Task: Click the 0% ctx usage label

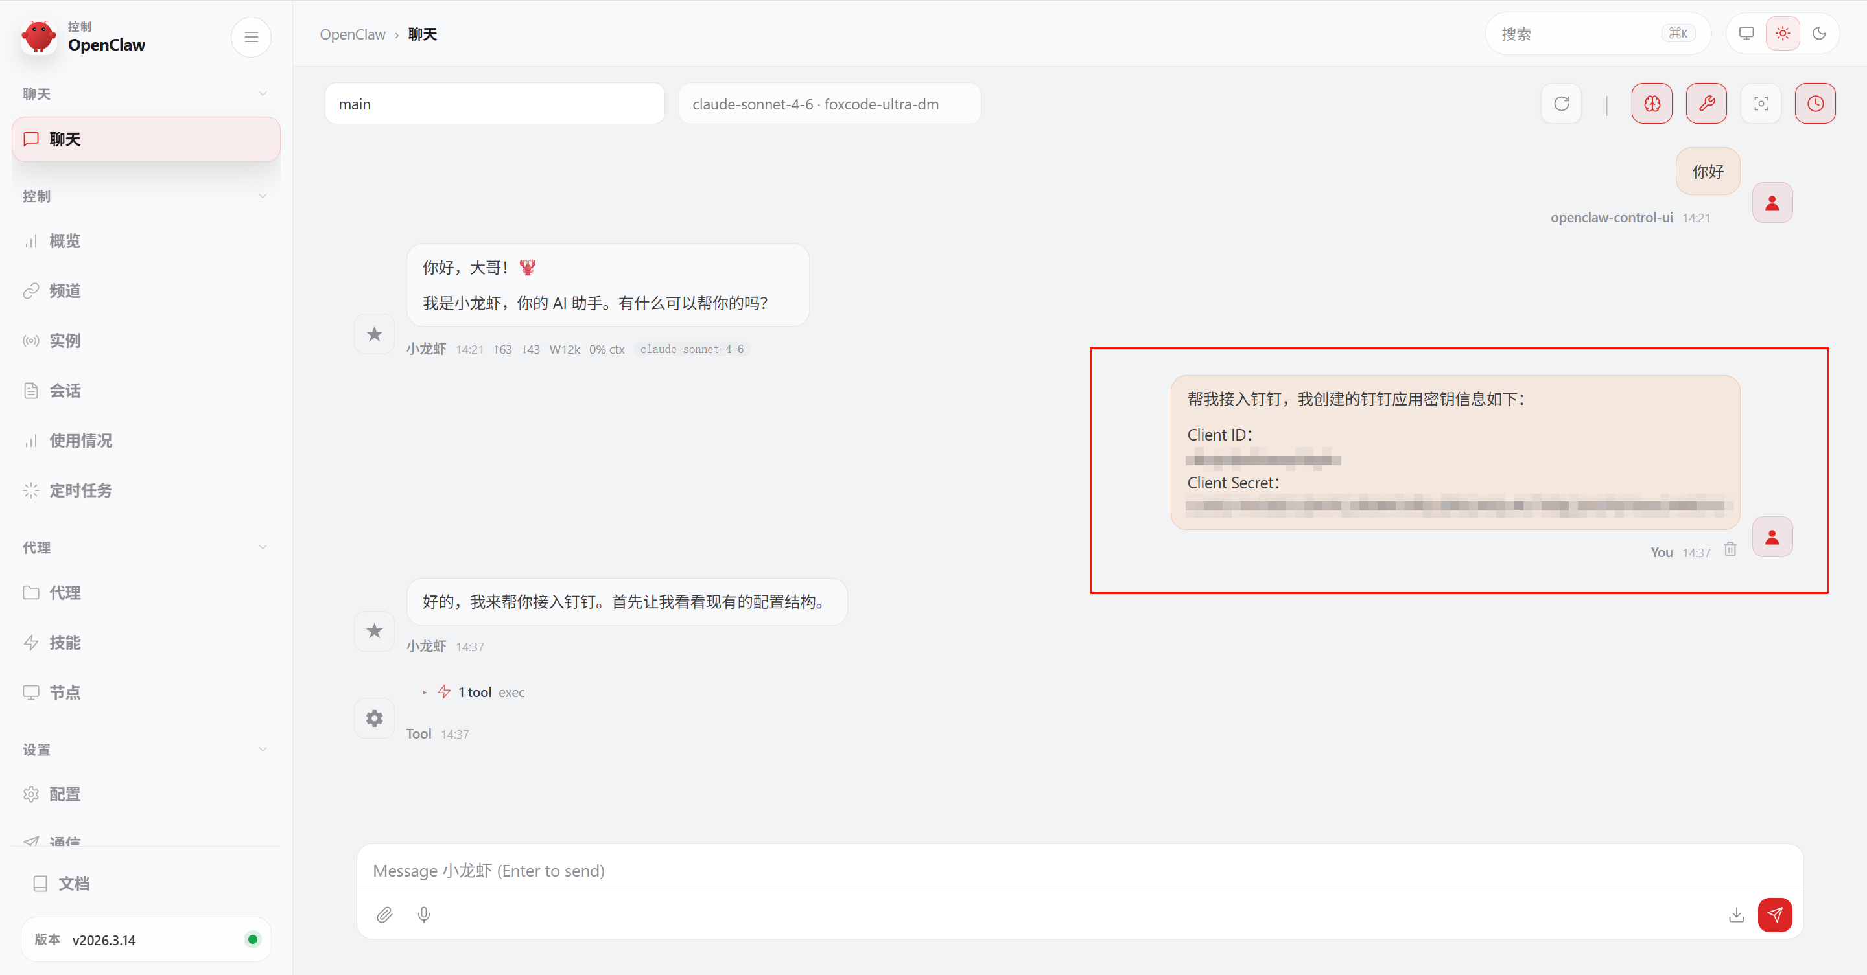Action: (x=607, y=349)
